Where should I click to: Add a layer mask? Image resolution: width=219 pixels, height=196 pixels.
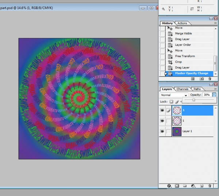[x=177, y=186]
